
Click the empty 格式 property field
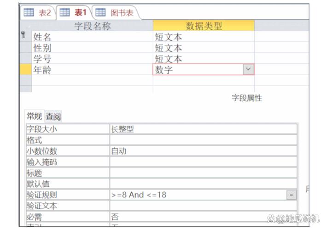point(203,140)
